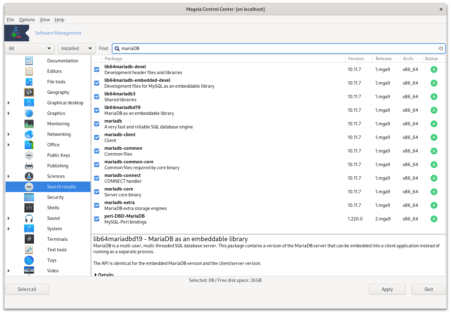Expand the System category tree
The image size is (451, 314).
click(9, 229)
